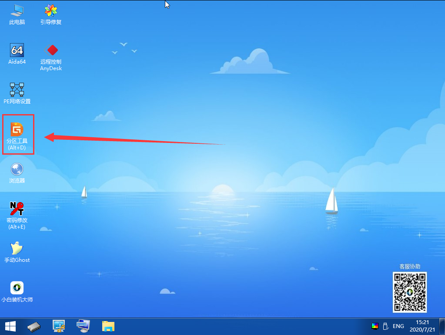Click the show desktop strip in taskbar
The image size is (445, 335).
tap(442, 326)
